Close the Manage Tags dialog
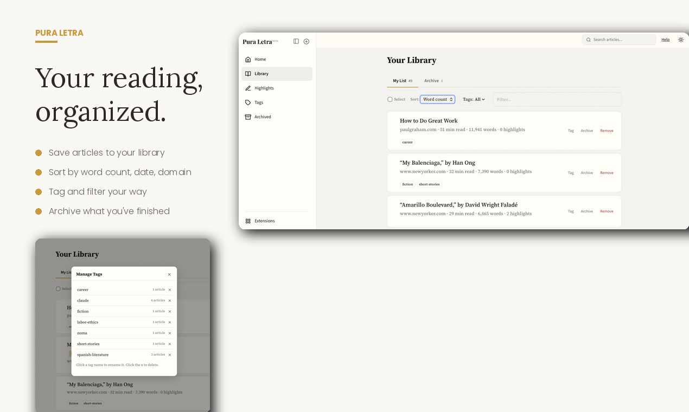The width and height of the screenshot is (689, 412). [x=169, y=274]
